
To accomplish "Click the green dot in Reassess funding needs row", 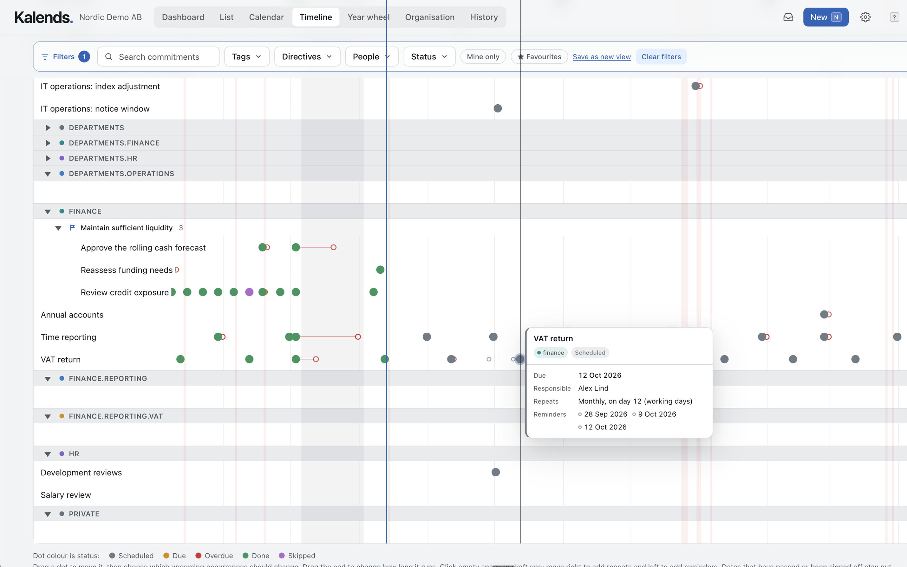I will pyautogui.click(x=380, y=270).
